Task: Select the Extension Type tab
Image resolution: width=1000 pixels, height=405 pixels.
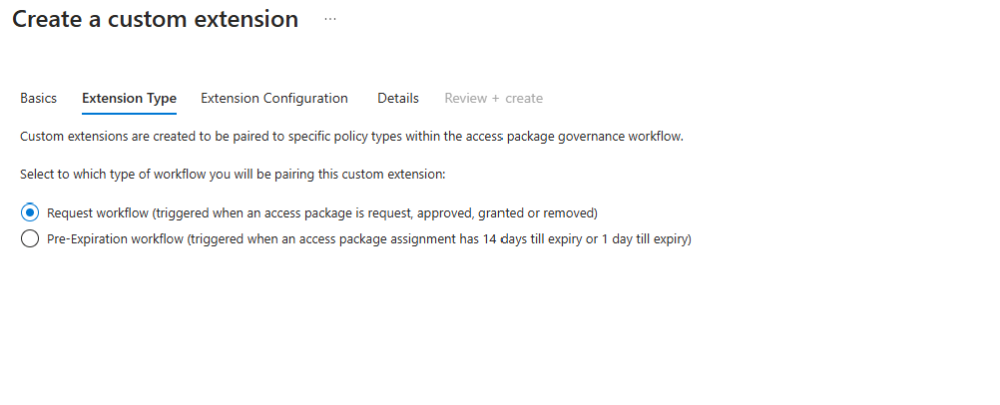Action: (129, 98)
